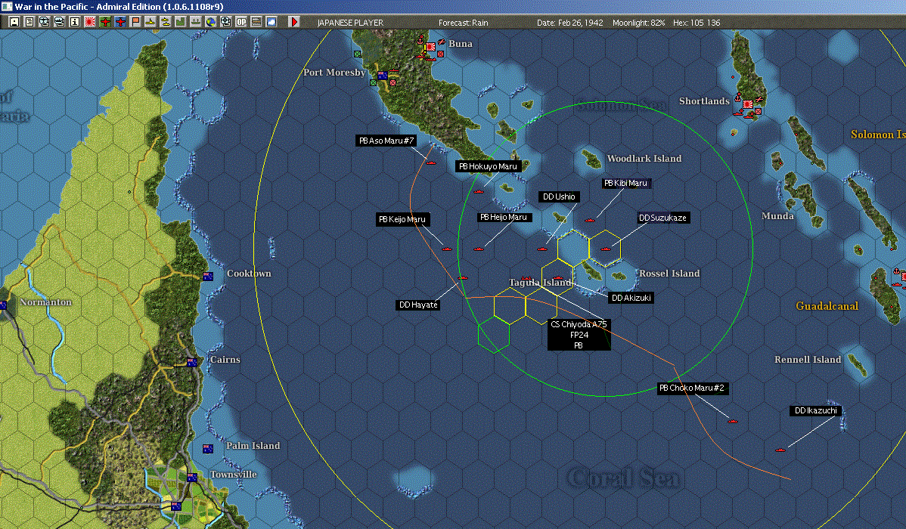Click the DD Akizuki label

(631, 298)
